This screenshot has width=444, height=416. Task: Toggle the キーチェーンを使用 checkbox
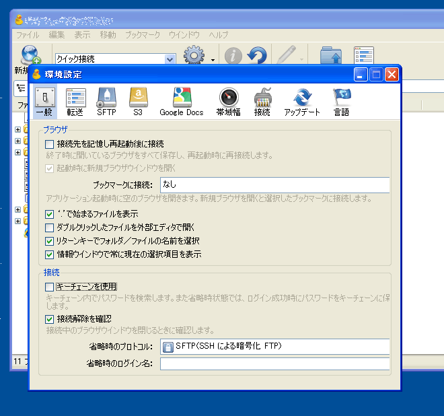(x=49, y=287)
